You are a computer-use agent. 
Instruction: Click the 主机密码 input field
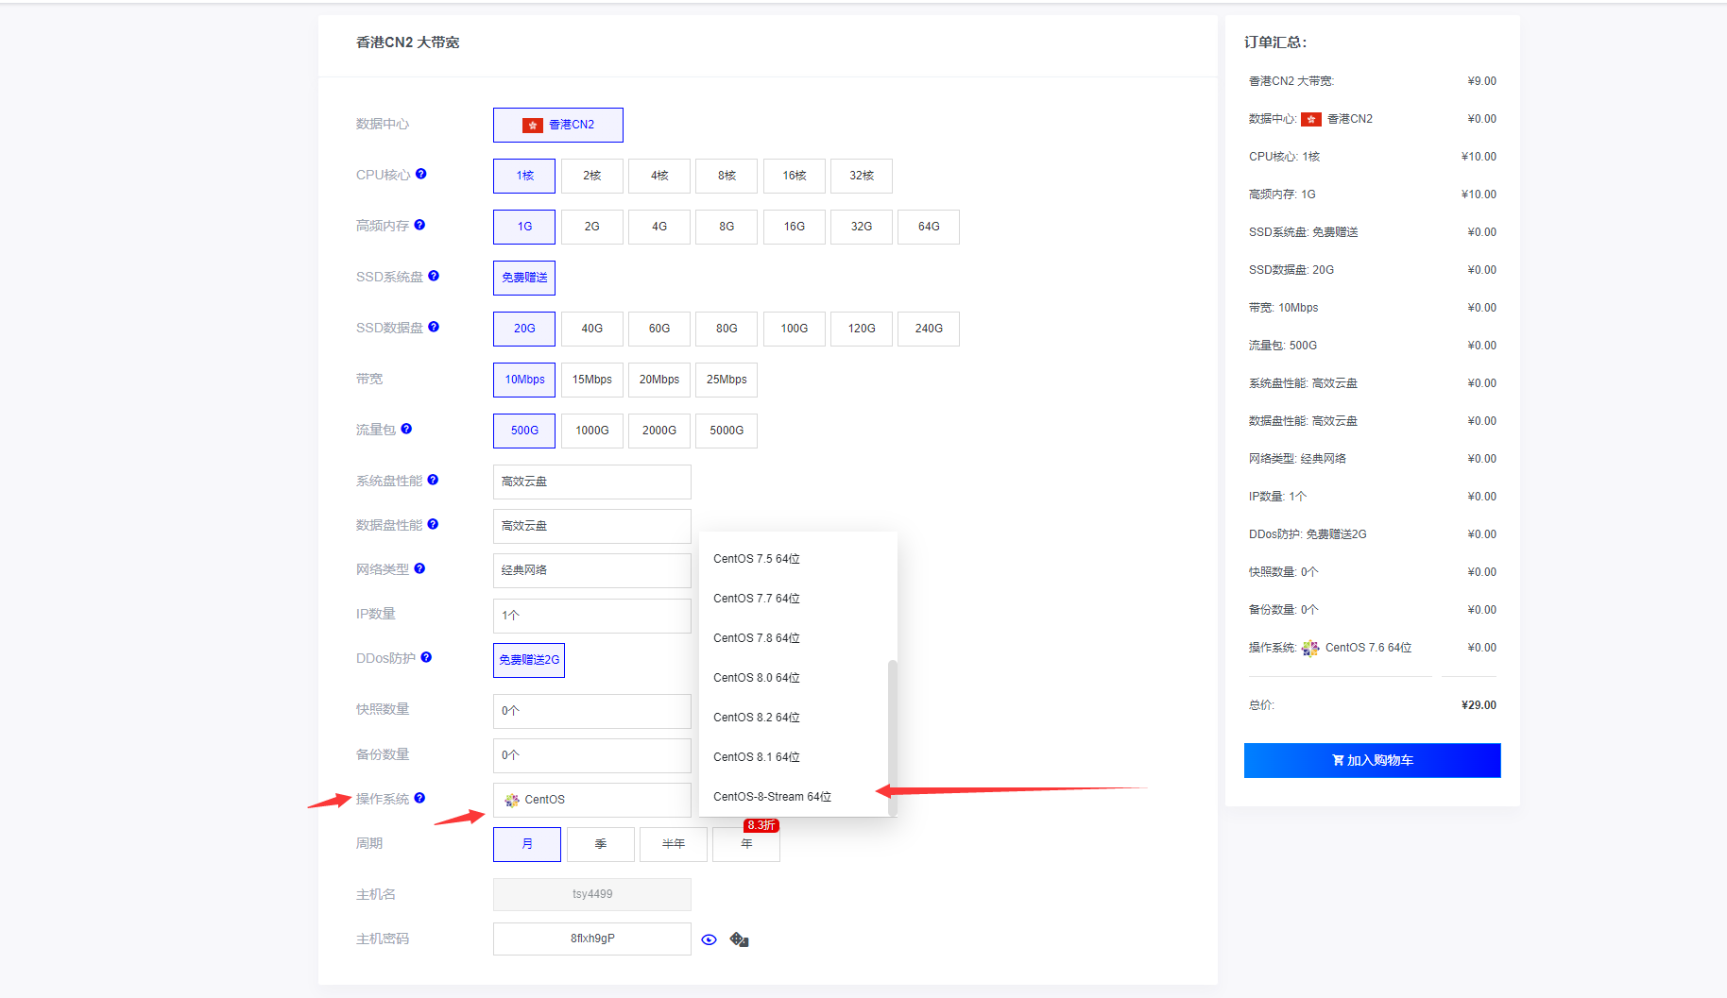pos(591,939)
